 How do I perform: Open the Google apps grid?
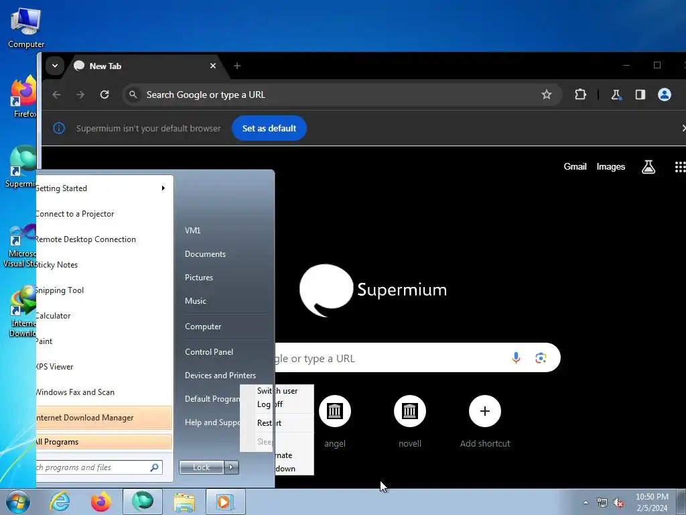(x=680, y=167)
